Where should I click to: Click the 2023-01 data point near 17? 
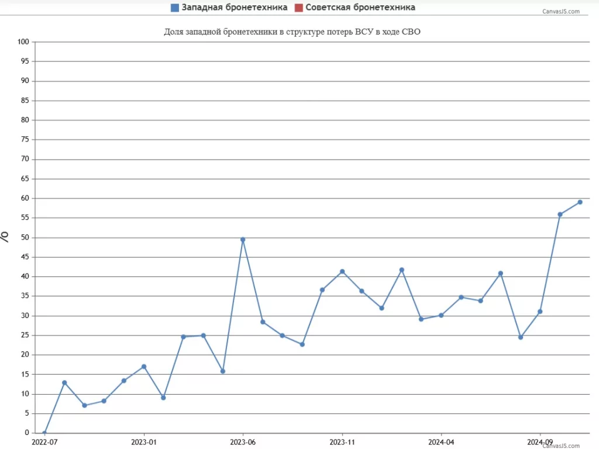point(144,367)
